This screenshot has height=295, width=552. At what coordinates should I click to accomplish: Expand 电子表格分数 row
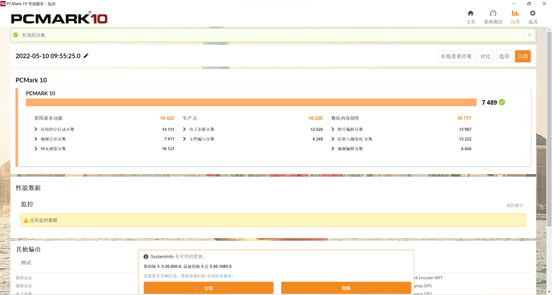[x=185, y=129]
